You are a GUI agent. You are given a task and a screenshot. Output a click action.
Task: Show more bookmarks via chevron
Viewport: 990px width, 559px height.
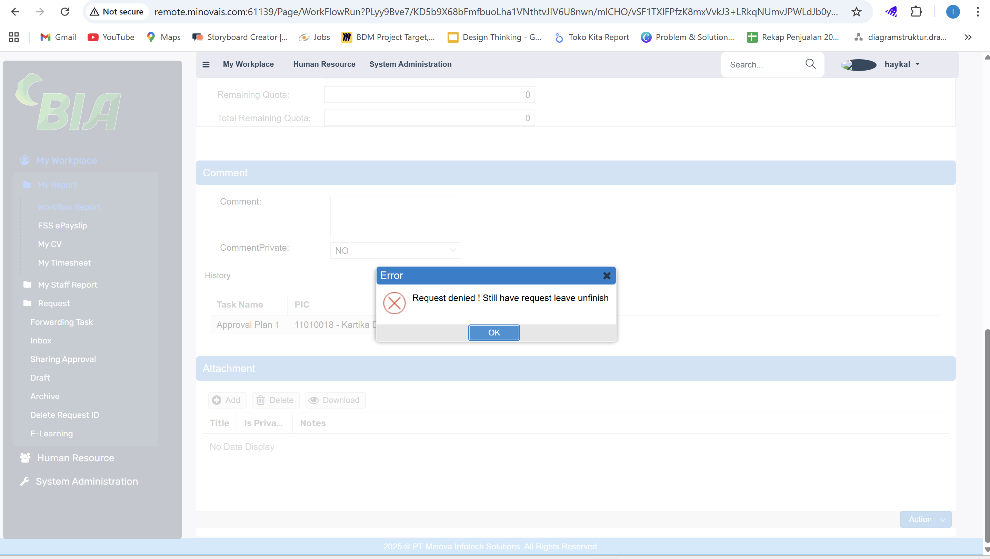(x=968, y=37)
